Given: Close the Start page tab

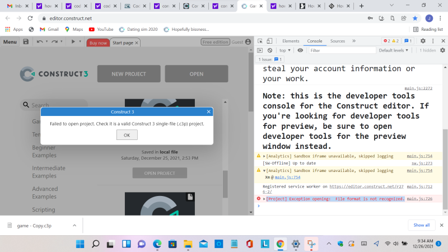Looking at the screenshot, I should coord(137,43).
